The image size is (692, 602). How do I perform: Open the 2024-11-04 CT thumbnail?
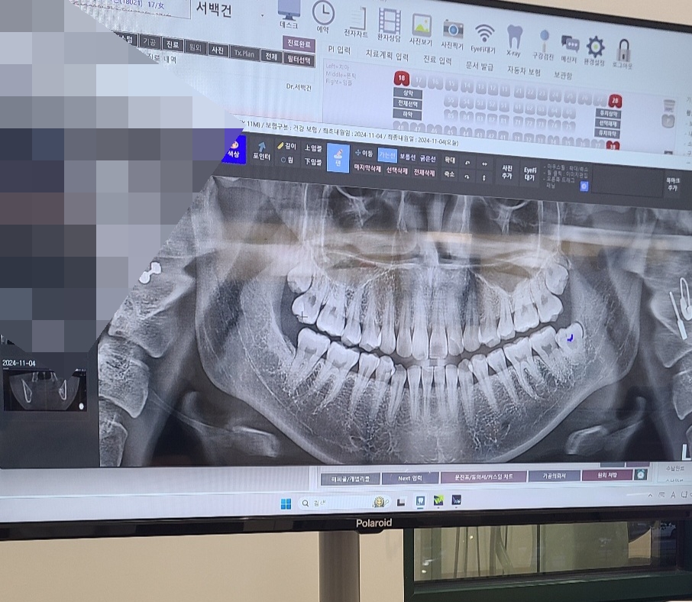coord(44,390)
